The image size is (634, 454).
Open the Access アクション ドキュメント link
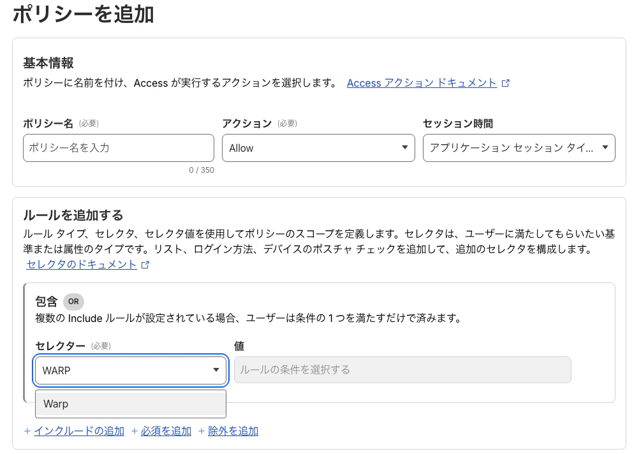tap(422, 83)
